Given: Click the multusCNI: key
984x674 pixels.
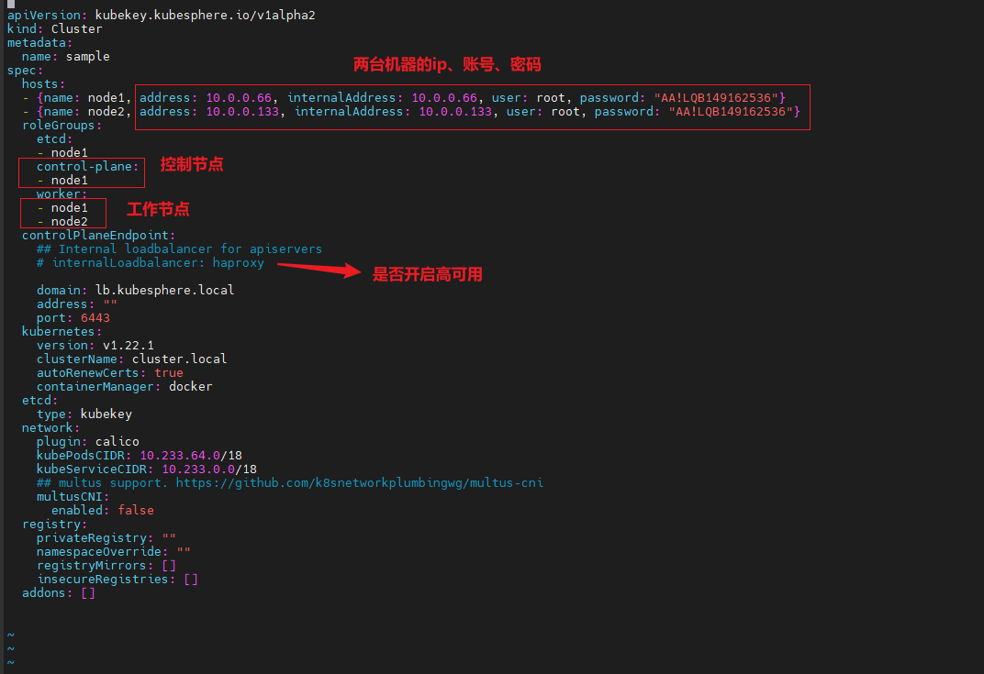Looking at the screenshot, I should 73,497.
